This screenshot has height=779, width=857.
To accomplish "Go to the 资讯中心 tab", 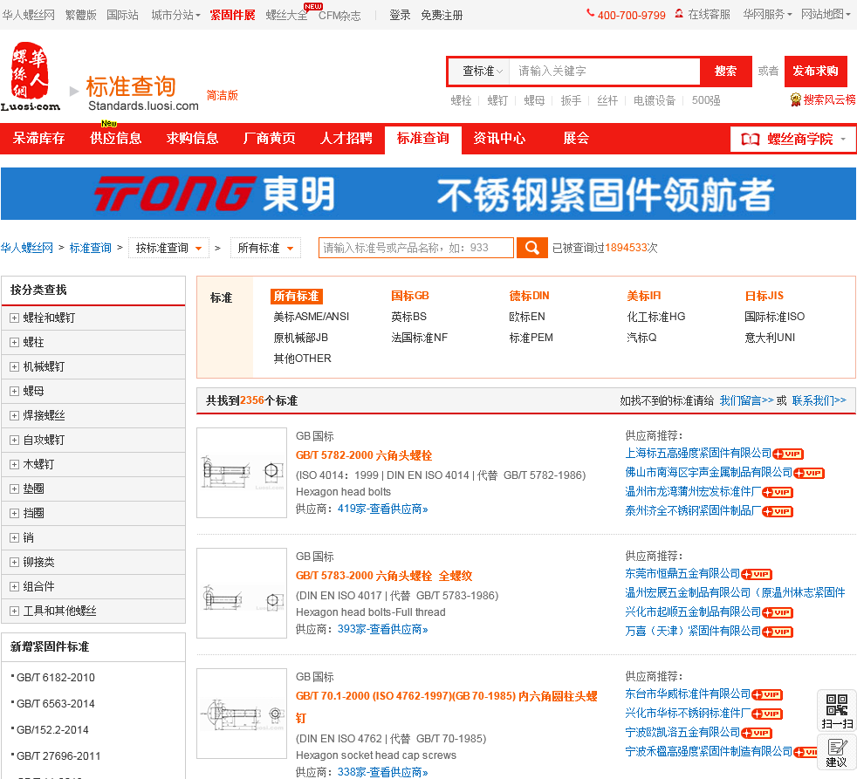I will pyautogui.click(x=499, y=139).
